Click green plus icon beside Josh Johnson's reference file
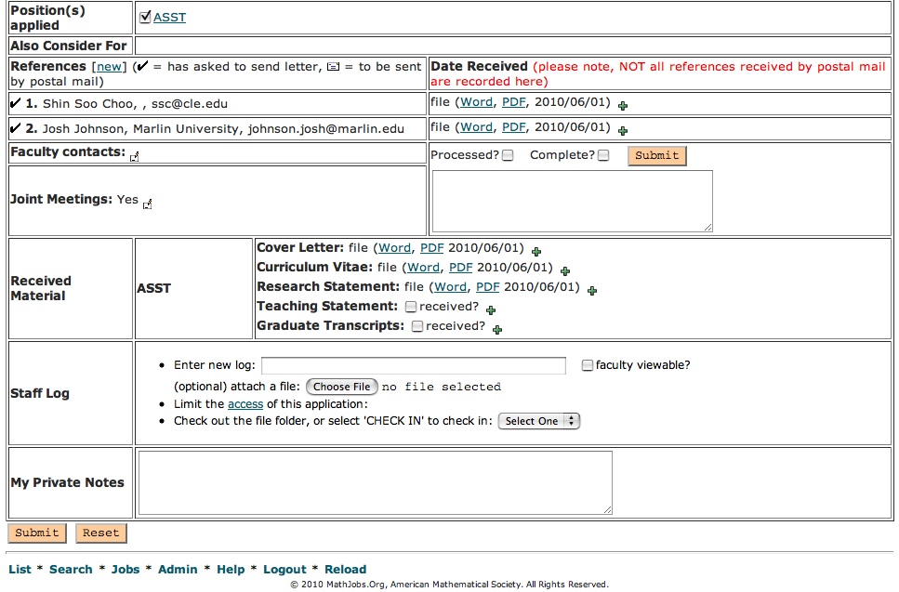The width and height of the screenshot is (899, 592). point(623,131)
